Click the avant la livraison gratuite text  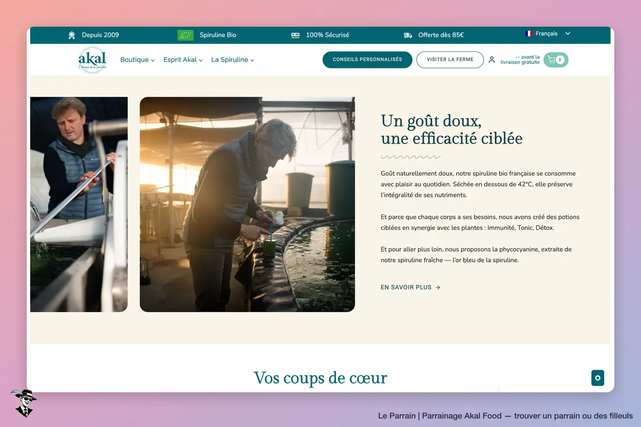click(520, 60)
